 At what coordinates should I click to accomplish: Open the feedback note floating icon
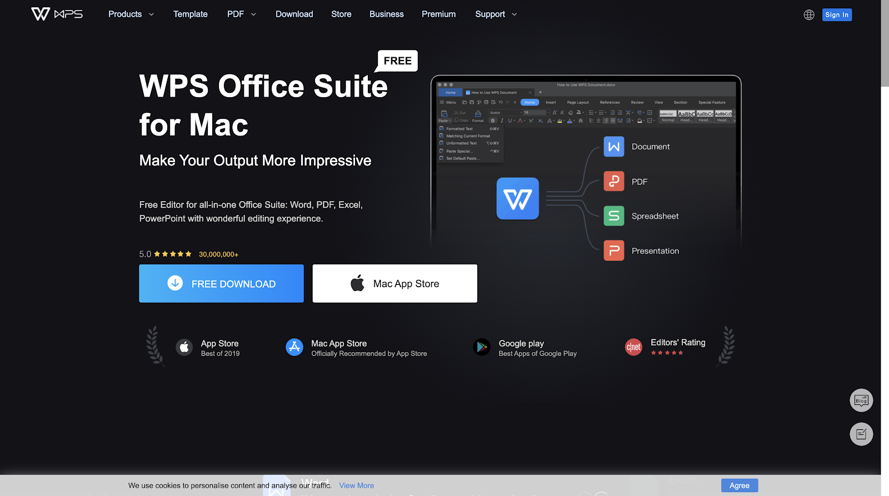coord(861,434)
